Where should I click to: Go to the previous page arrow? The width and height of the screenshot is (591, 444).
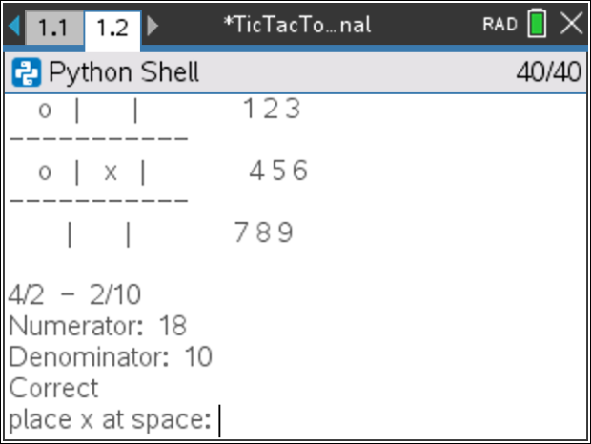click(12, 26)
